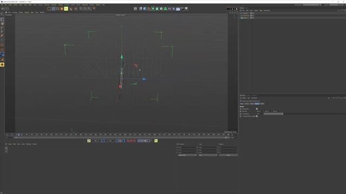The height and width of the screenshot is (194, 346).
Task: Switch to the Takes tab beside Objects
Action: click(x=247, y=8)
